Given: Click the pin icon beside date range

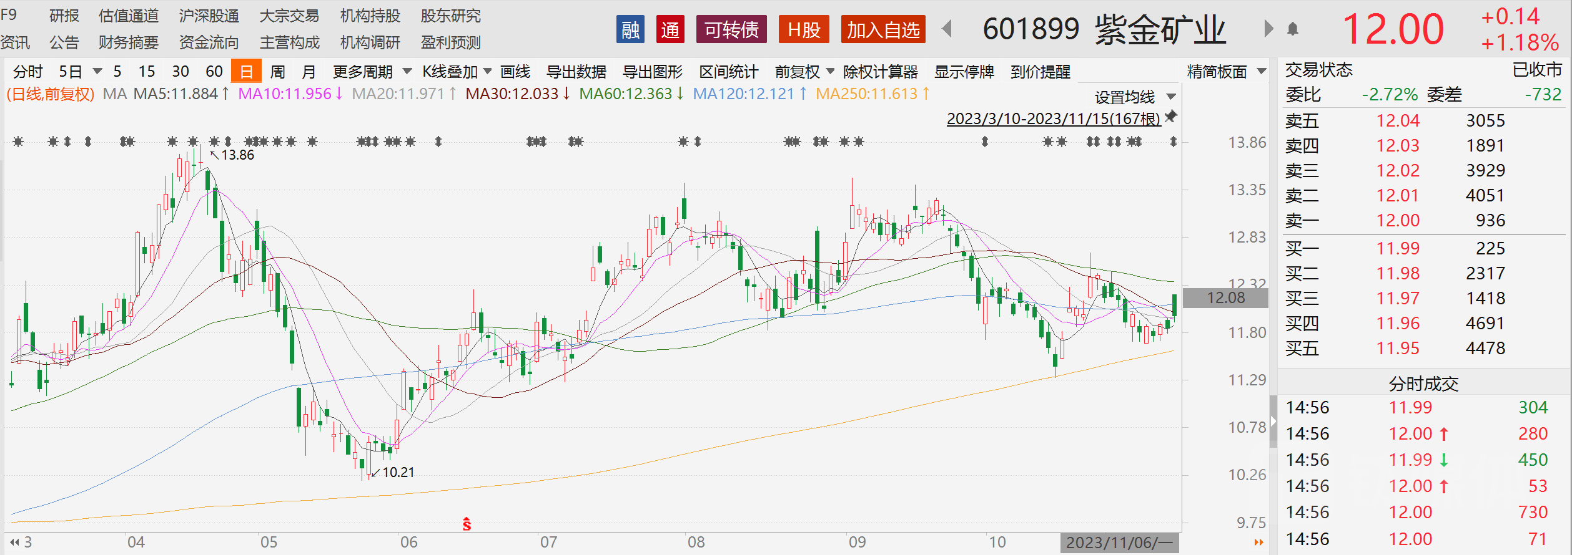Looking at the screenshot, I should (1171, 117).
